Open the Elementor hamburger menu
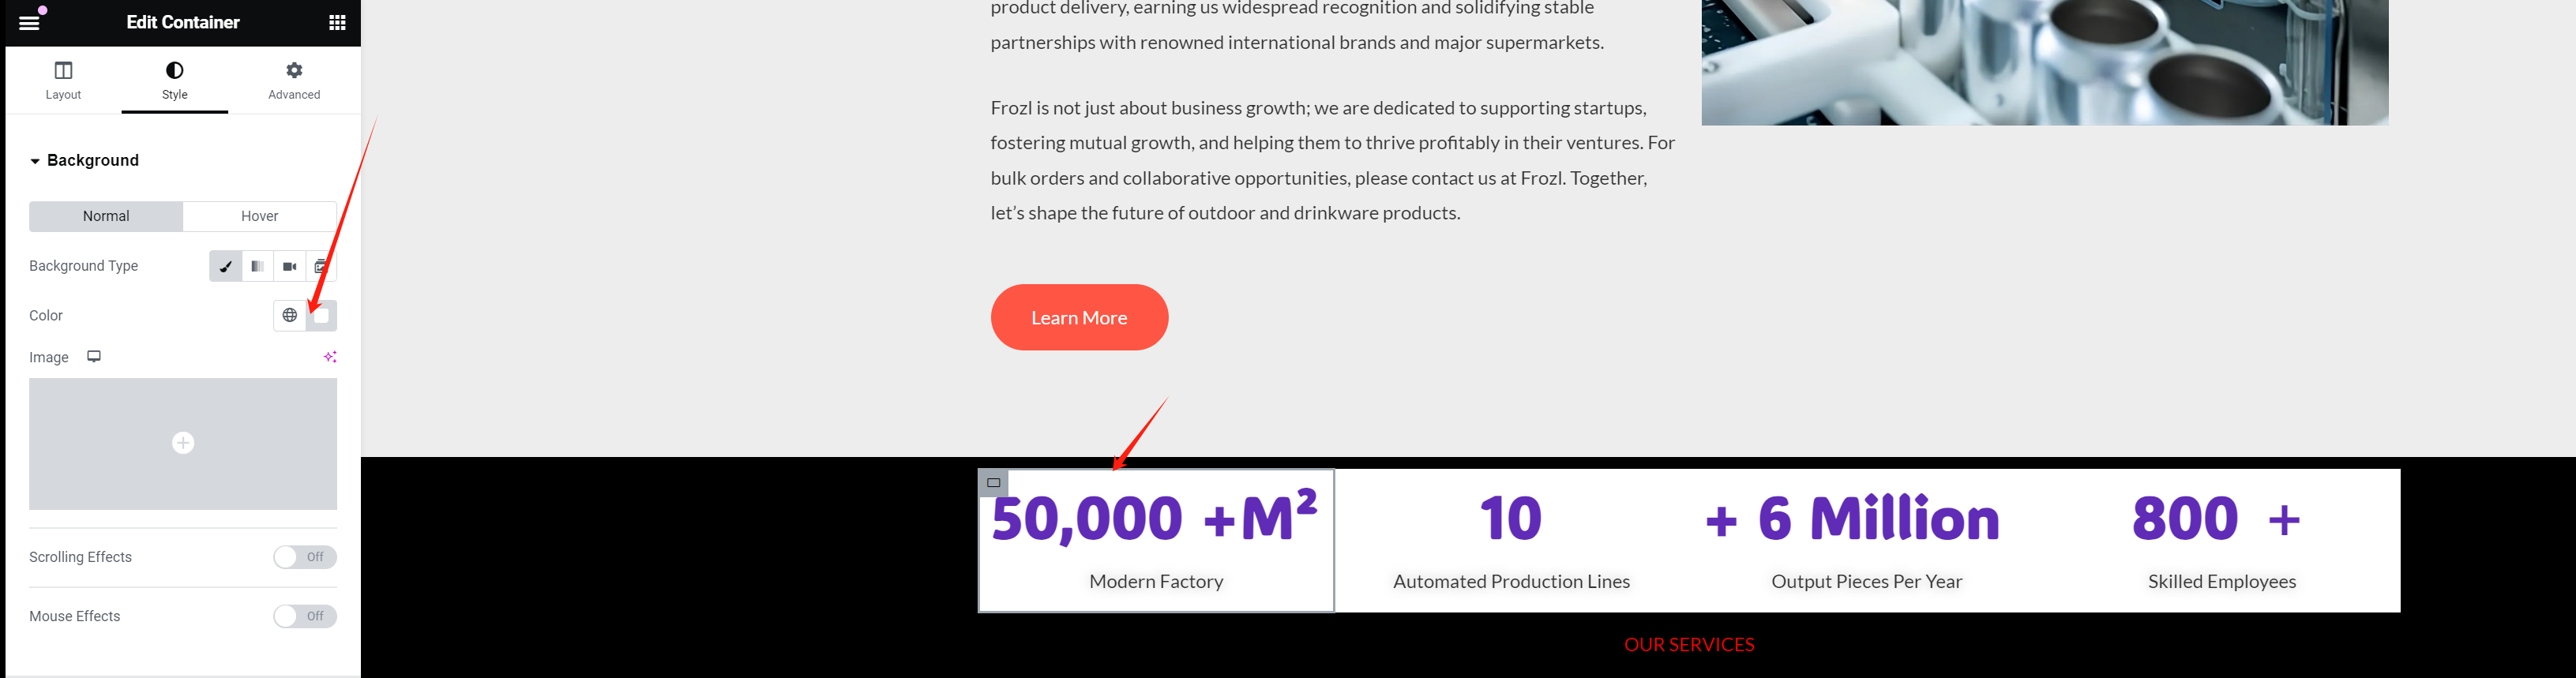This screenshot has width=2576, height=678. point(29,22)
